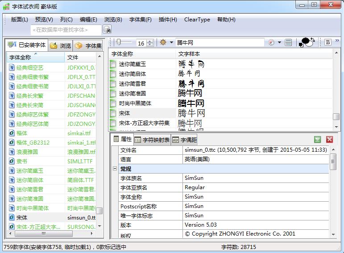Click the bold B toolbar button

pyautogui.click(x=328, y=42)
